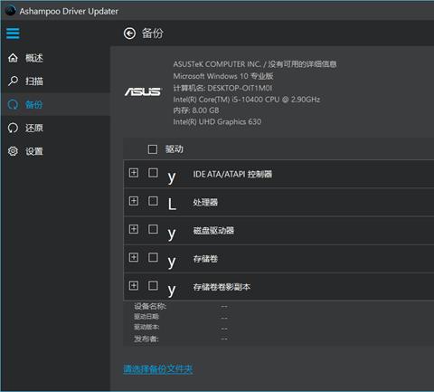Viewport: 434px width, 392px height.
Task: Click the device icon for 处理器
Action: (x=172, y=204)
